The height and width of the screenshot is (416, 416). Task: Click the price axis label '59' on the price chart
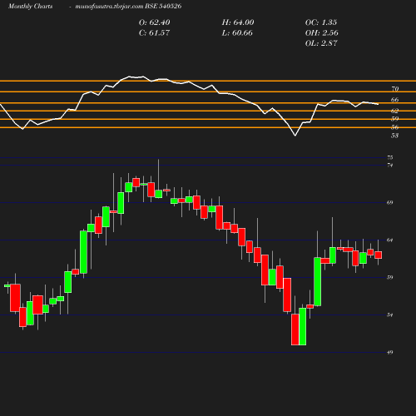click(390, 277)
